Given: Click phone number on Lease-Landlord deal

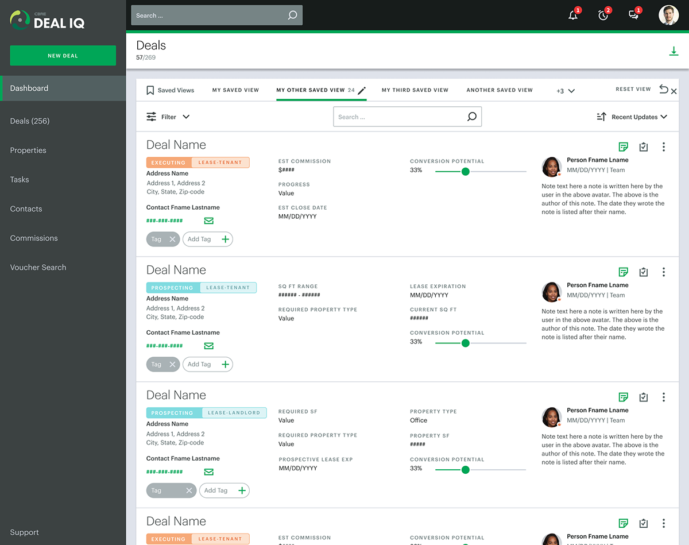Looking at the screenshot, I should (x=165, y=472).
